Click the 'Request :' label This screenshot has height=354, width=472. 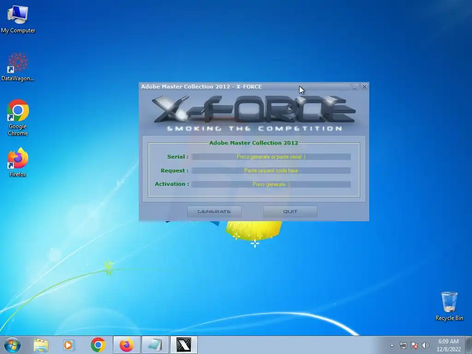point(175,171)
